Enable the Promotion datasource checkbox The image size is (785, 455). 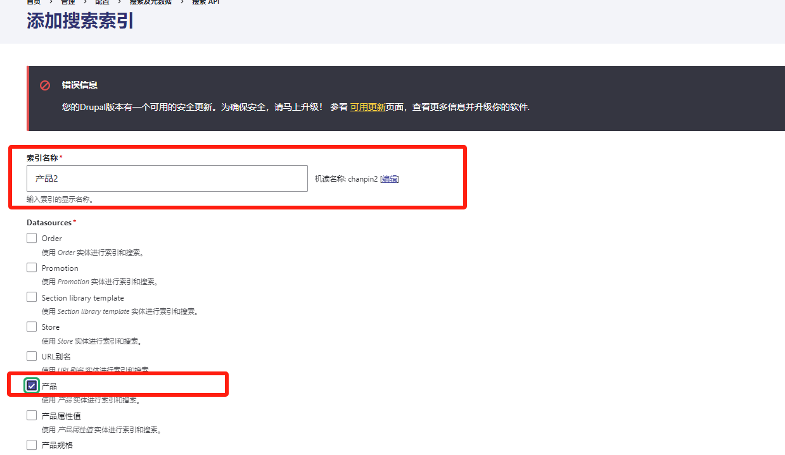(x=32, y=268)
